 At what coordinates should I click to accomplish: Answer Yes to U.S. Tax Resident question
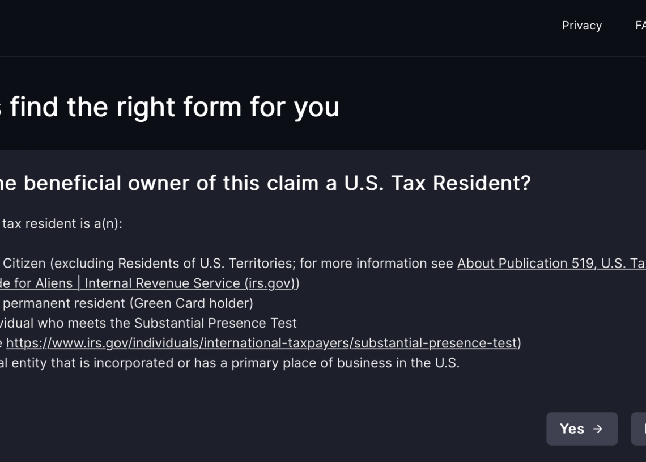pyautogui.click(x=581, y=429)
